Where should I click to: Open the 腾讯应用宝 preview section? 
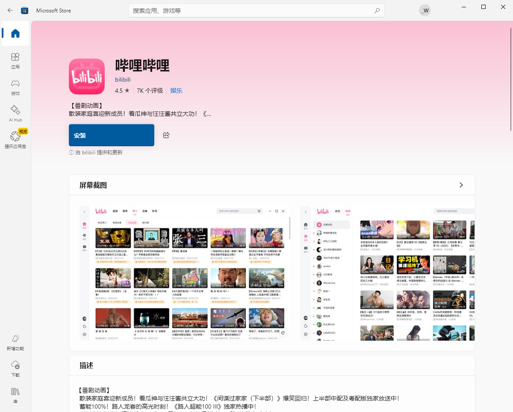tap(15, 139)
